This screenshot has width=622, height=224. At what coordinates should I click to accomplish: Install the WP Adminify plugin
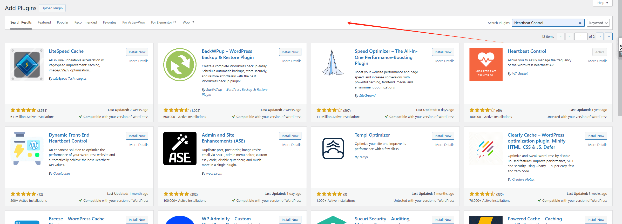(290, 220)
